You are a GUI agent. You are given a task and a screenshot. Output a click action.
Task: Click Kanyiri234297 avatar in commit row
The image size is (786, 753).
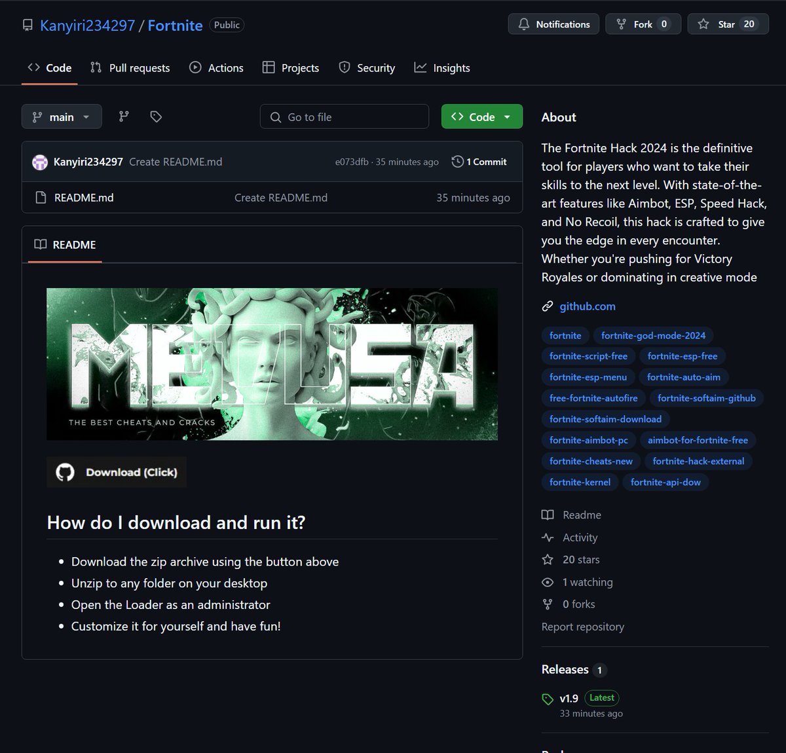40,162
